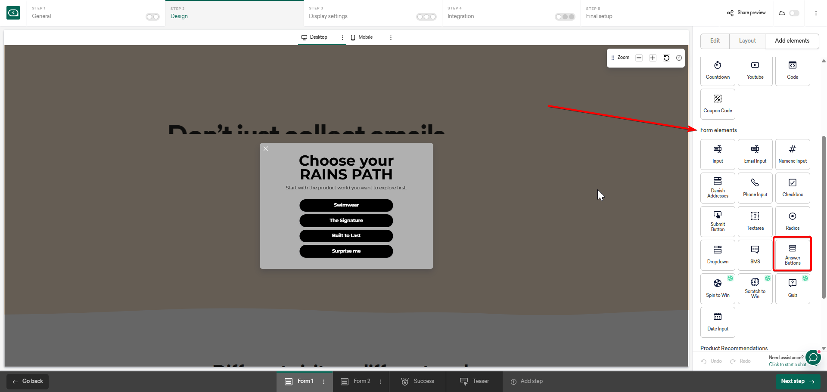Add an SMS element
This screenshot has height=392, width=827.
(x=755, y=255)
